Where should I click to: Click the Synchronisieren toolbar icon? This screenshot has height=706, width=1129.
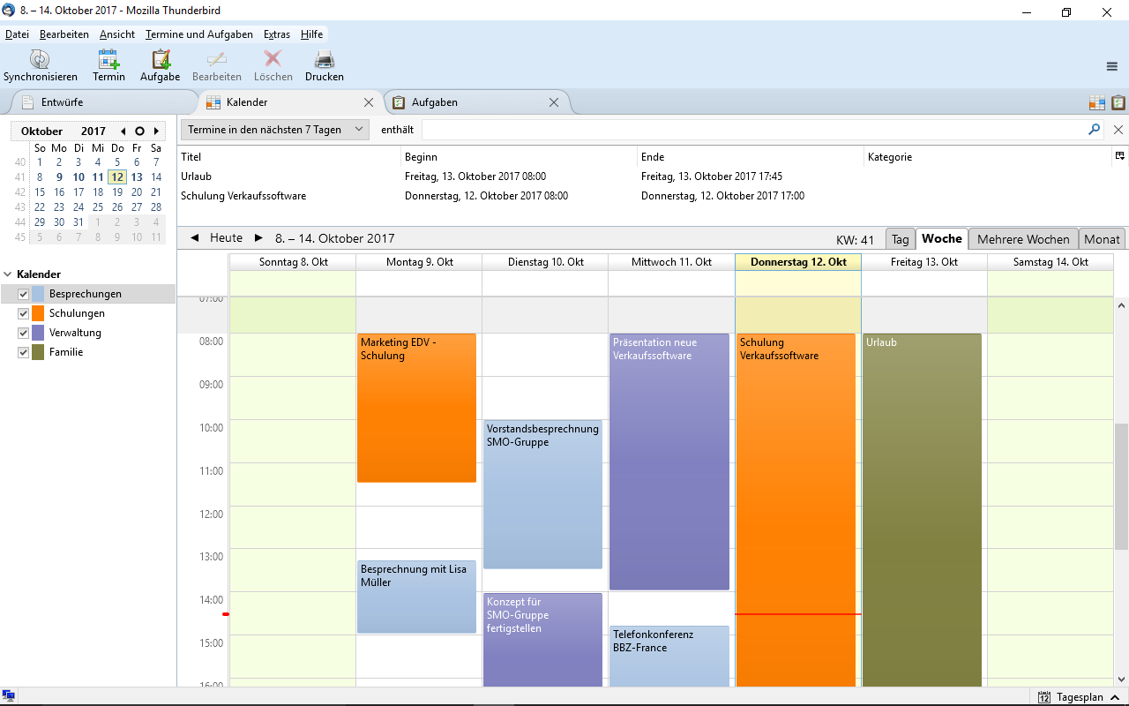(40, 59)
